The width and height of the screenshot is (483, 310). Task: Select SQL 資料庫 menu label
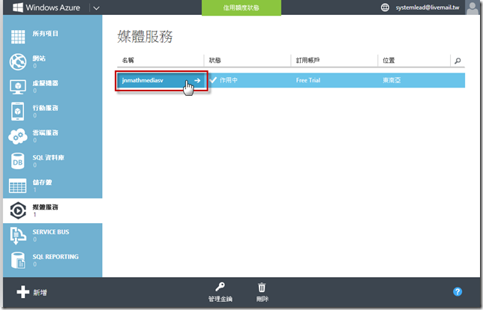pyautogui.click(x=48, y=157)
